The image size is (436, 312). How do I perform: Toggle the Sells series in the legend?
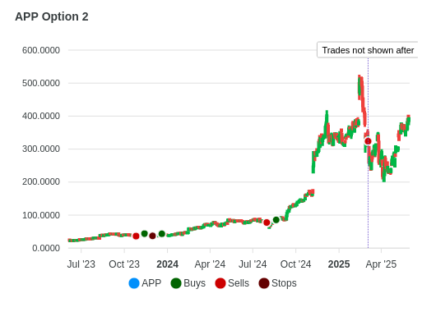(232, 283)
